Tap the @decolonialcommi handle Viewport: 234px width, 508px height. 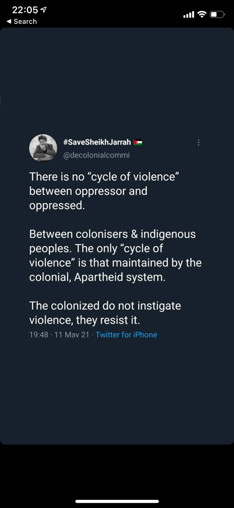[96, 155]
